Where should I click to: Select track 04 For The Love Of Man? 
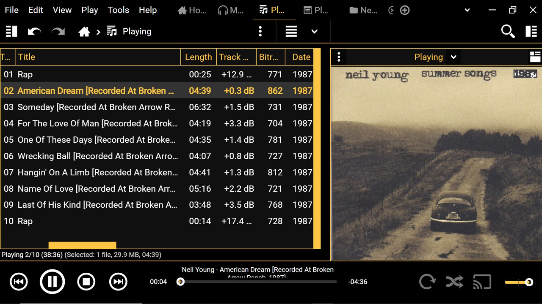click(157, 123)
